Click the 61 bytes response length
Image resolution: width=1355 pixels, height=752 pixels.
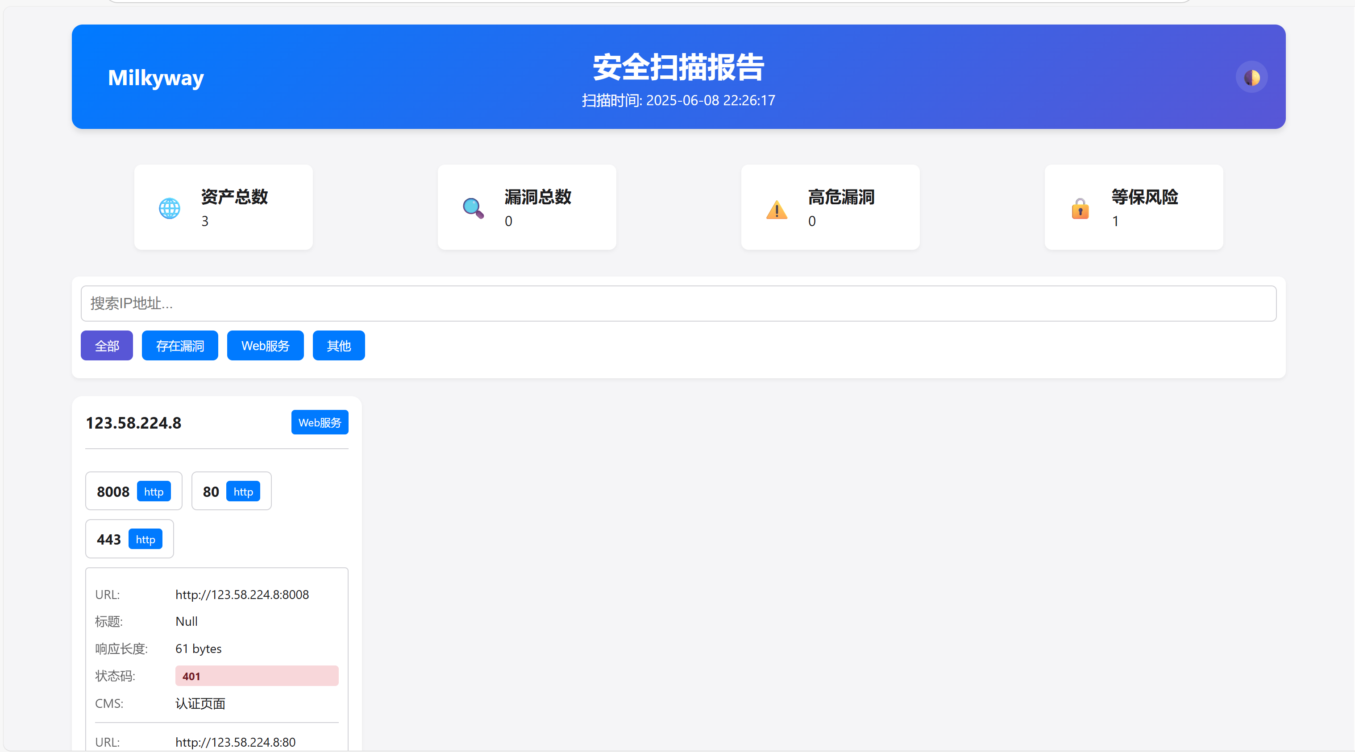198,649
